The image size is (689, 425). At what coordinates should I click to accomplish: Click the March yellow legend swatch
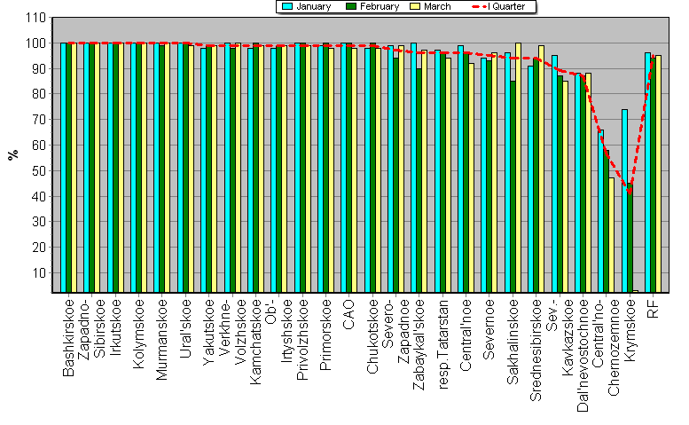[415, 6]
